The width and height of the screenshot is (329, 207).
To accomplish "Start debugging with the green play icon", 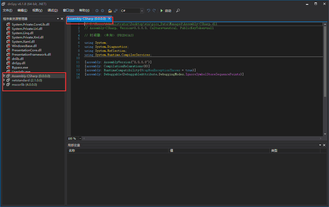I will (x=162, y=11).
